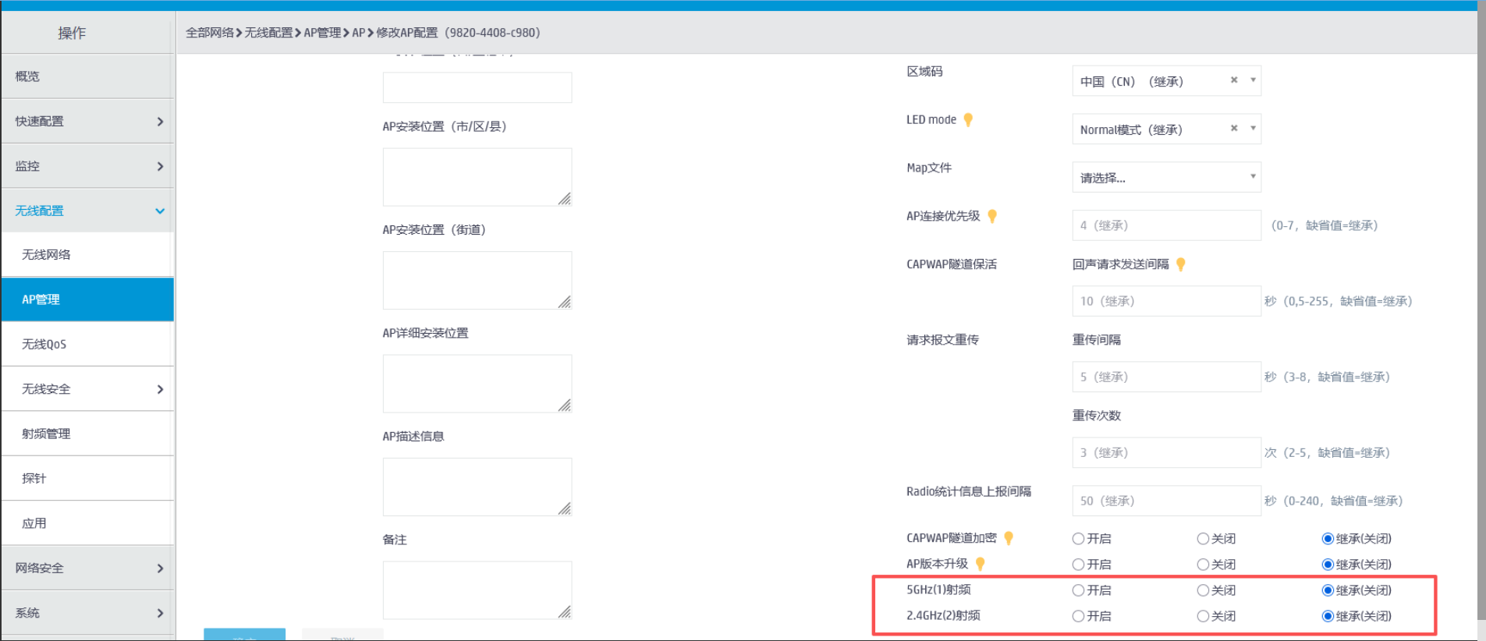
Task: Open the 射频管理 menu item
Action: point(87,434)
